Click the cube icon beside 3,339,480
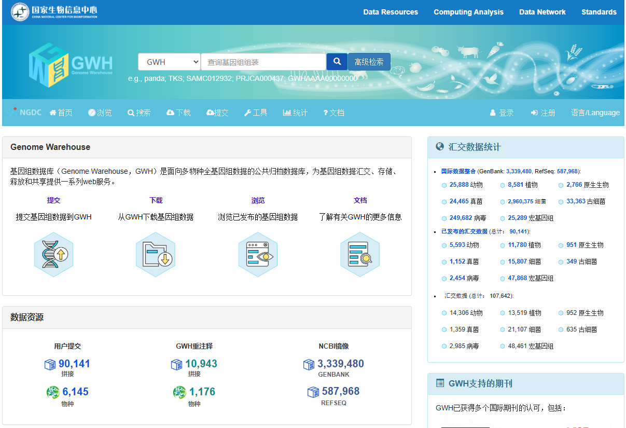 coord(309,365)
